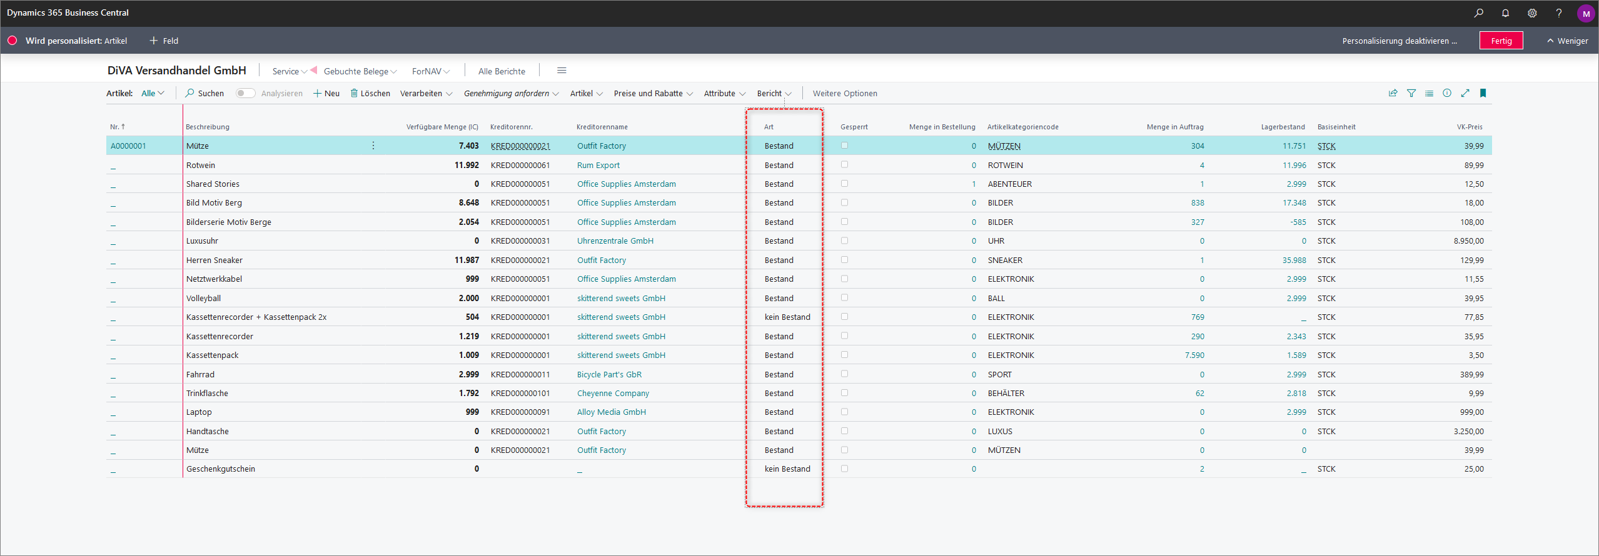Click VK-Preis value 8.950,00
Image resolution: width=1599 pixels, height=556 pixels.
pyautogui.click(x=1468, y=241)
